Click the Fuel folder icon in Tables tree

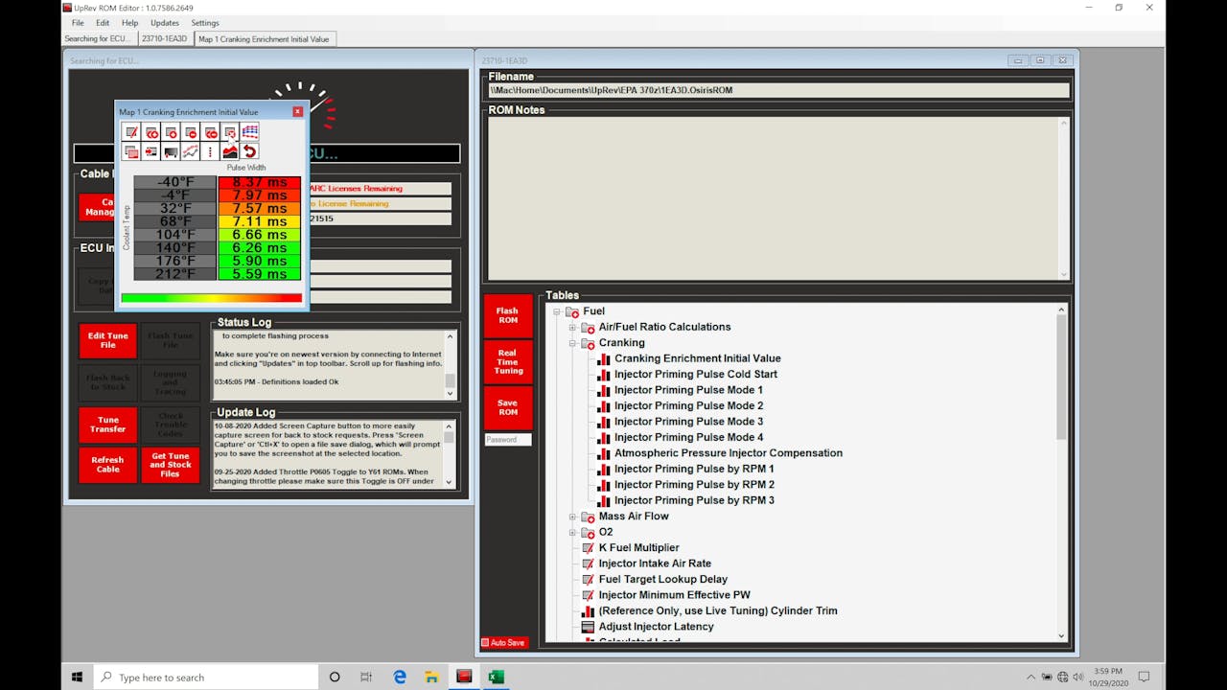point(571,310)
